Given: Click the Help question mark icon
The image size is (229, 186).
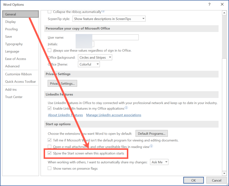Looking at the screenshot, I should point(209,4).
